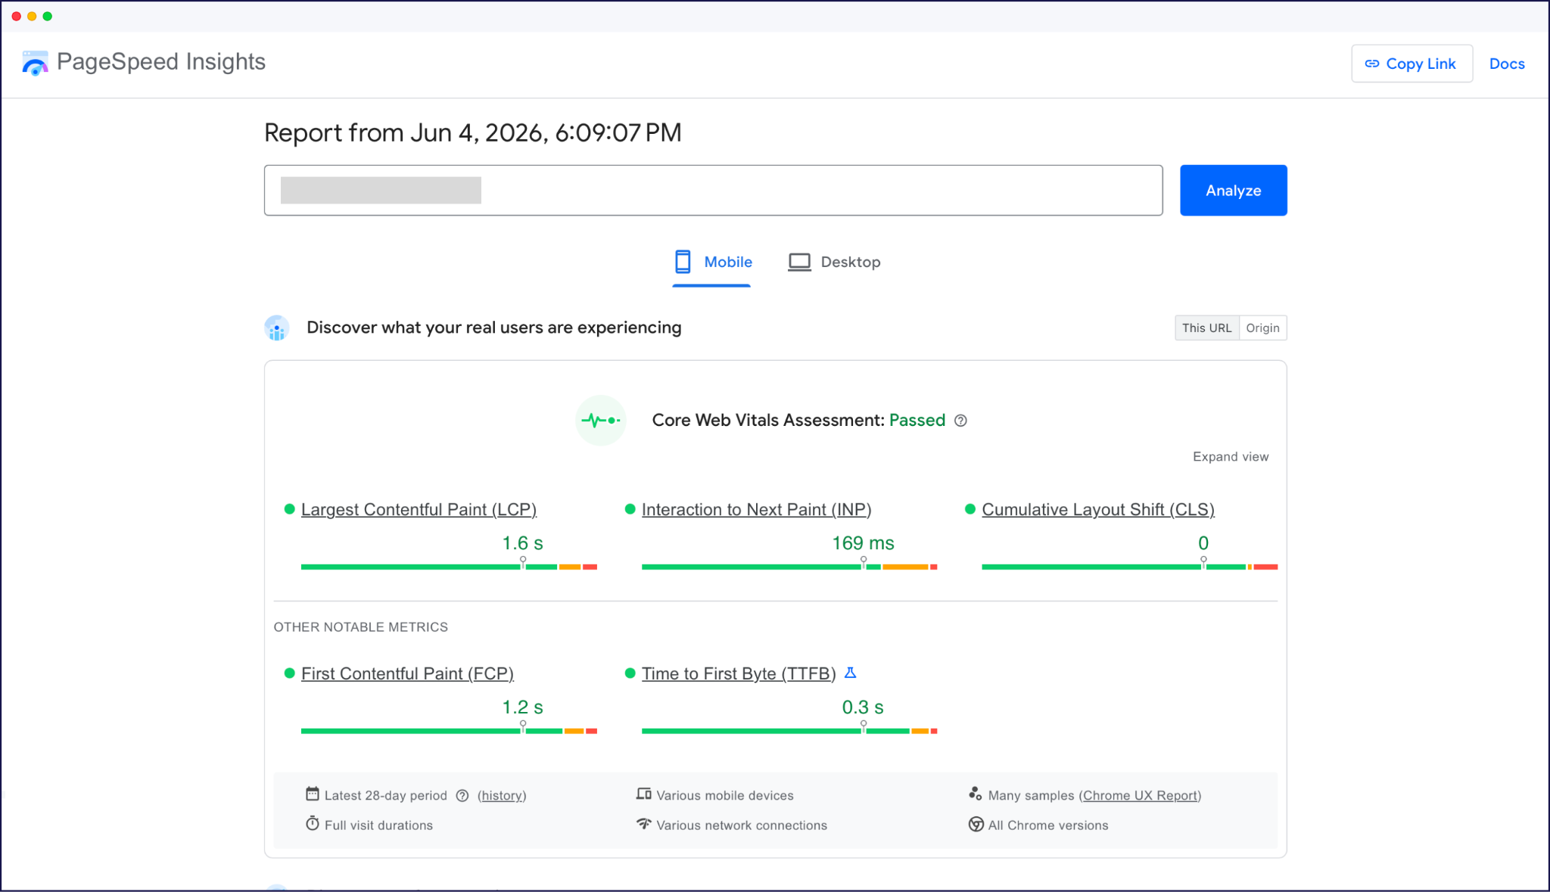The height and width of the screenshot is (892, 1550).
Task: Switch to Origin data view
Action: (x=1262, y=328)
